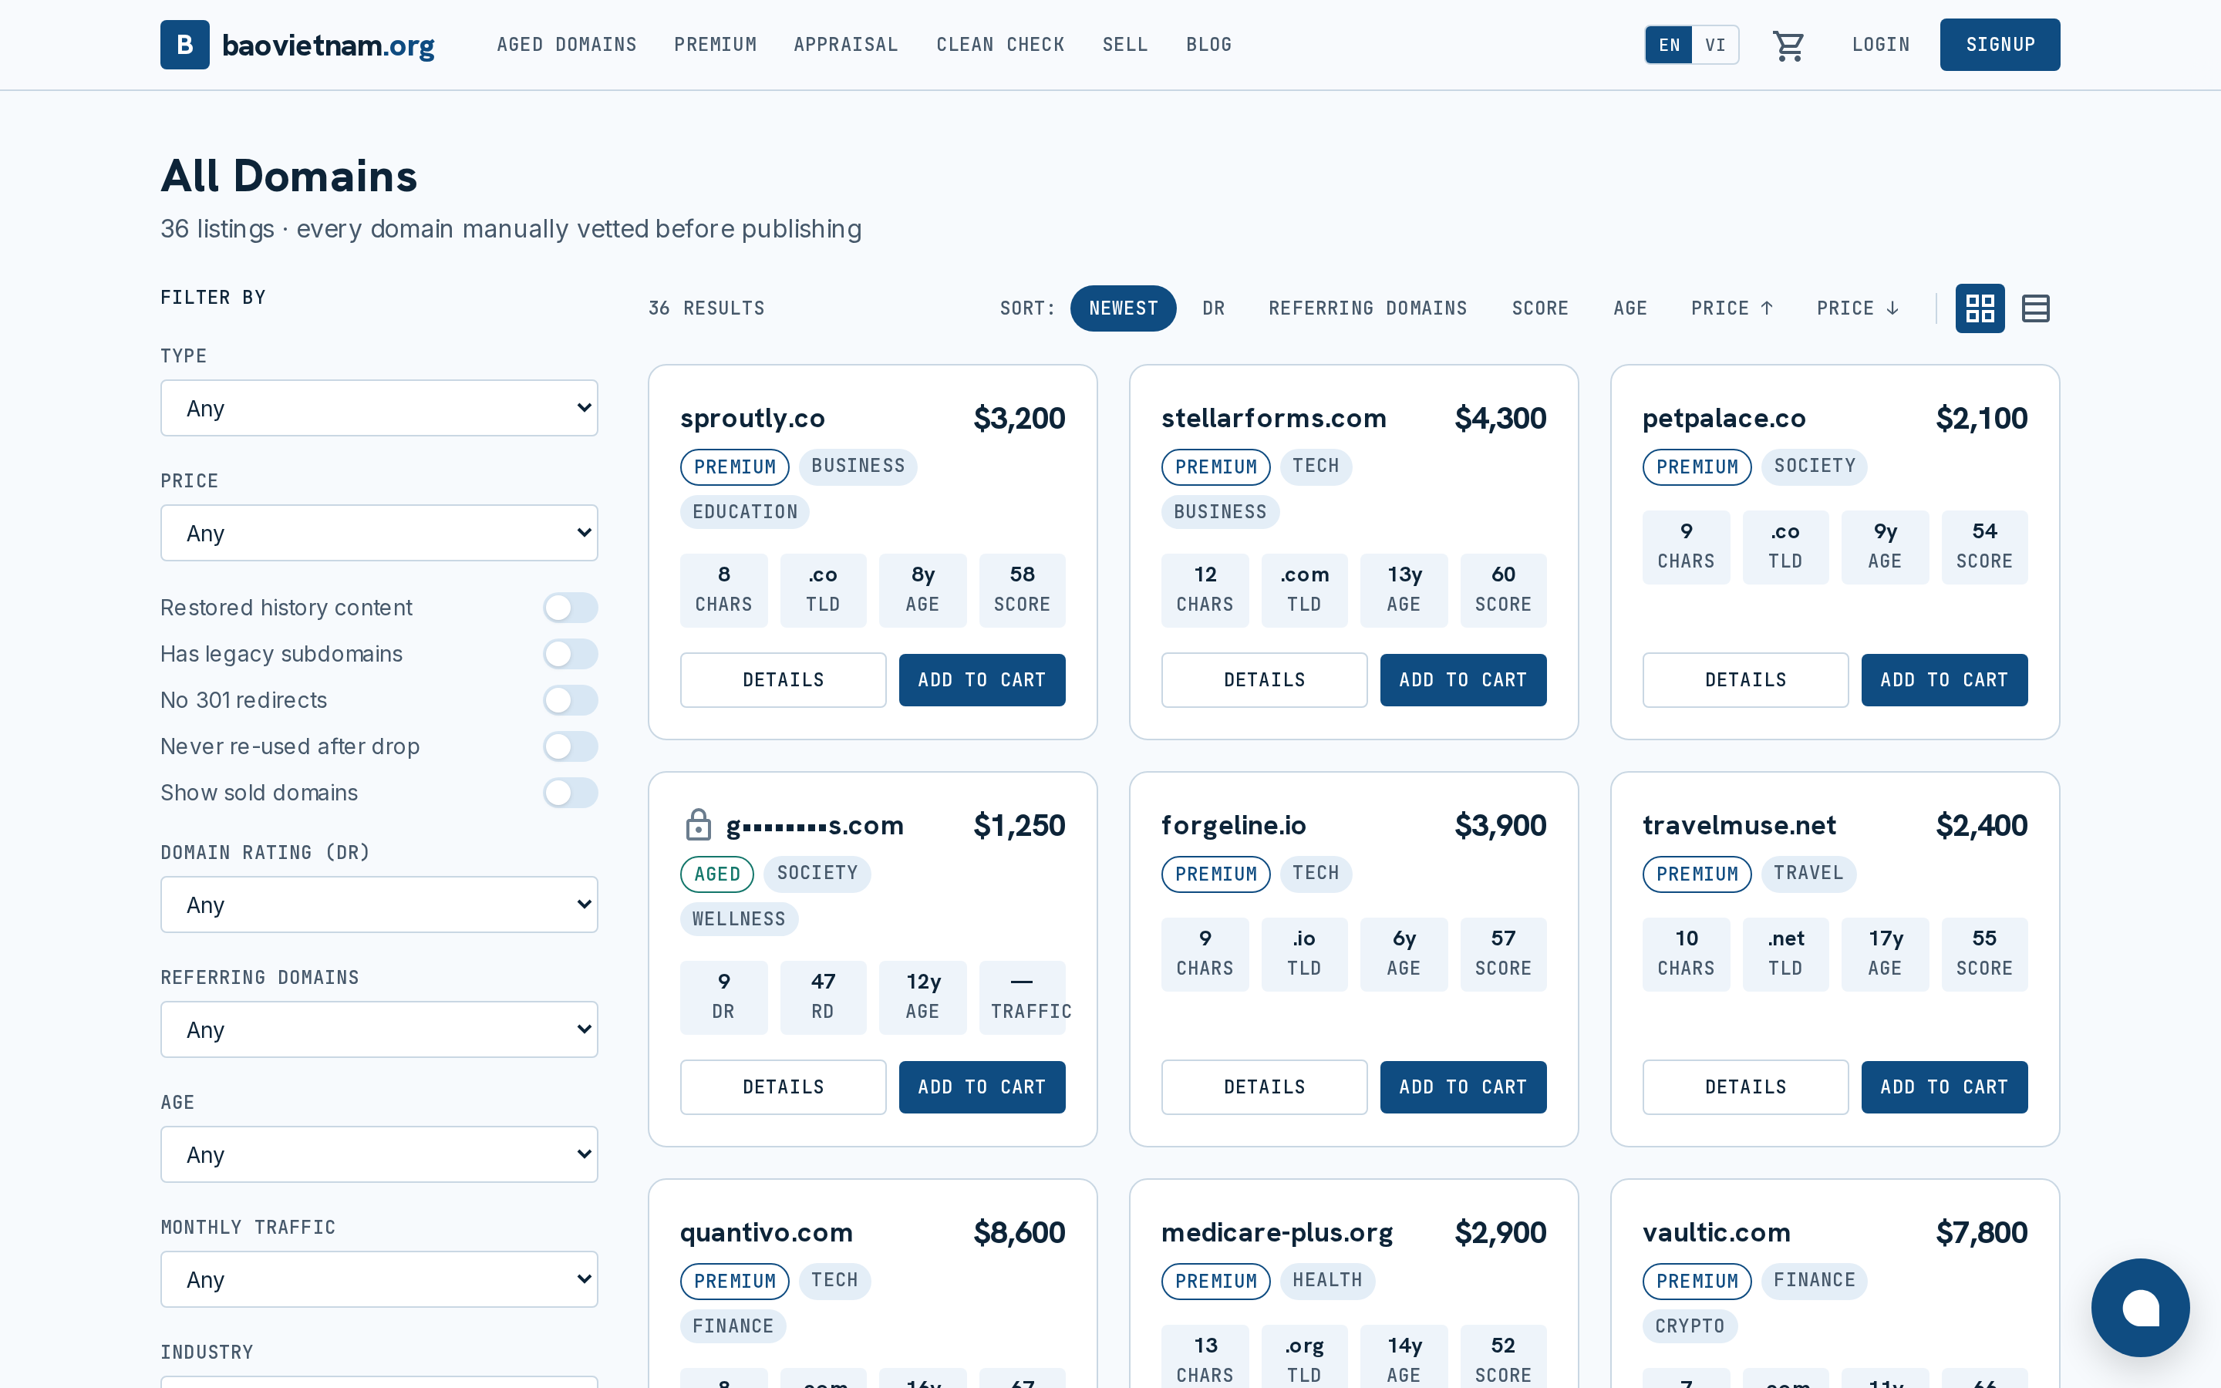The image size is (2221, 1388).
Task: Open the chat bubble widget
Action: point(2140,1307)
